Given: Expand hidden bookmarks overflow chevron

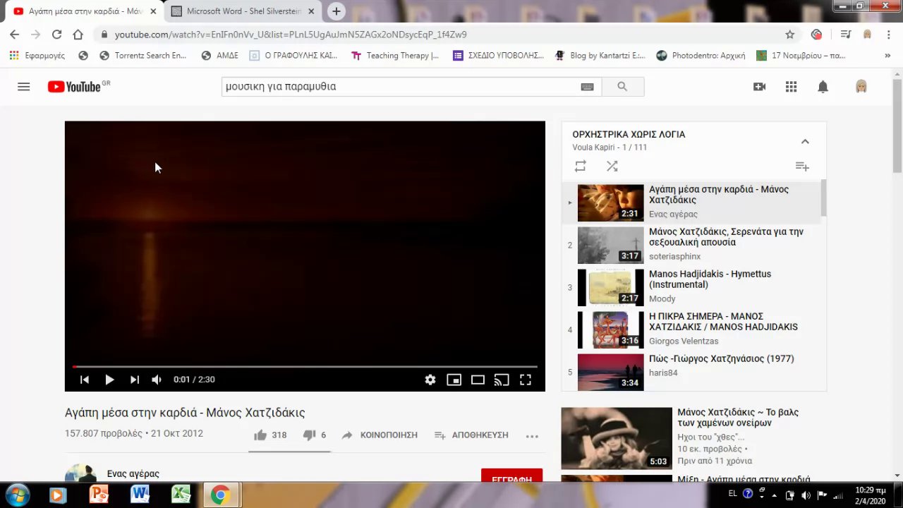Looking at the screenshot, I should point(887,56).
